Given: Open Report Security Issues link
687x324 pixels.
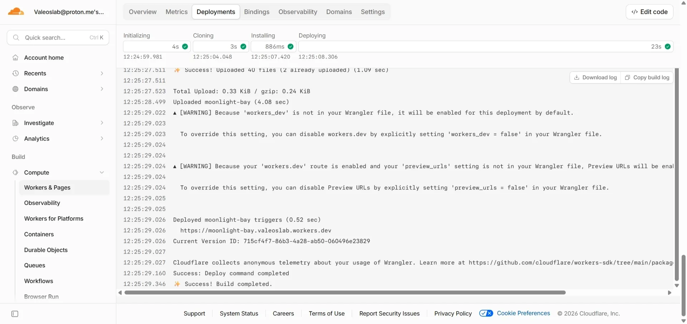Looking at the screenshot, I should coord(389,313).
